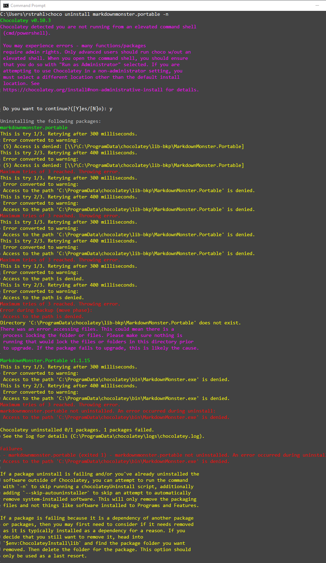Click 'files and not things like software' line

101,506
